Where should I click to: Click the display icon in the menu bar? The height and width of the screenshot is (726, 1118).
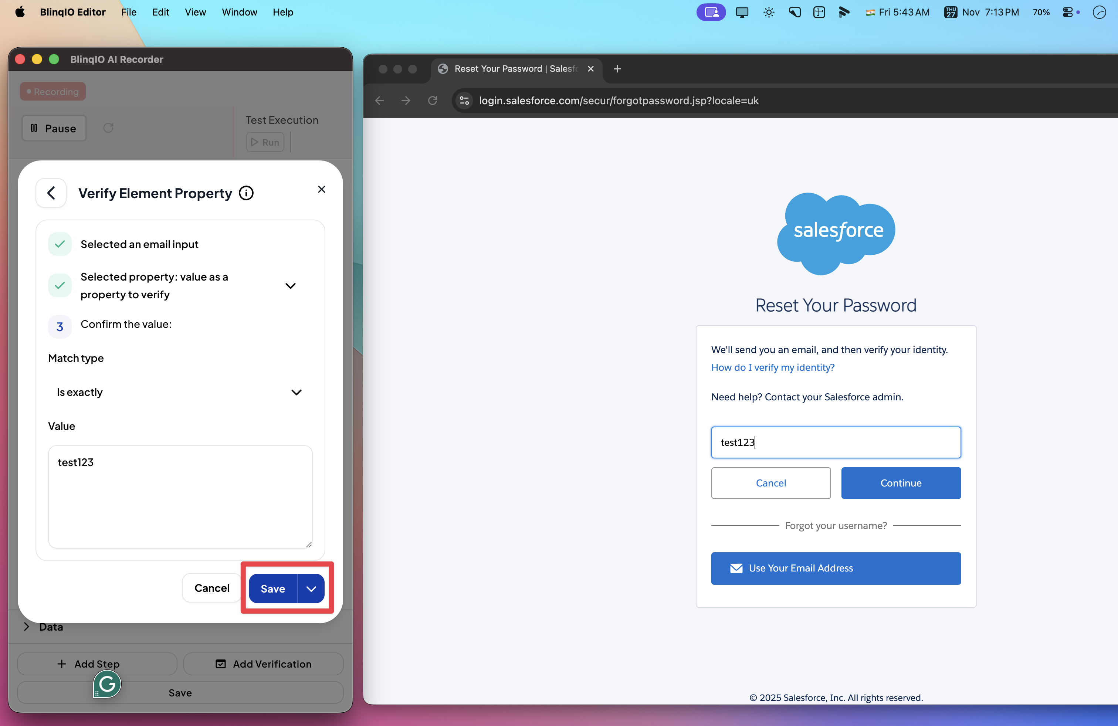742,12
